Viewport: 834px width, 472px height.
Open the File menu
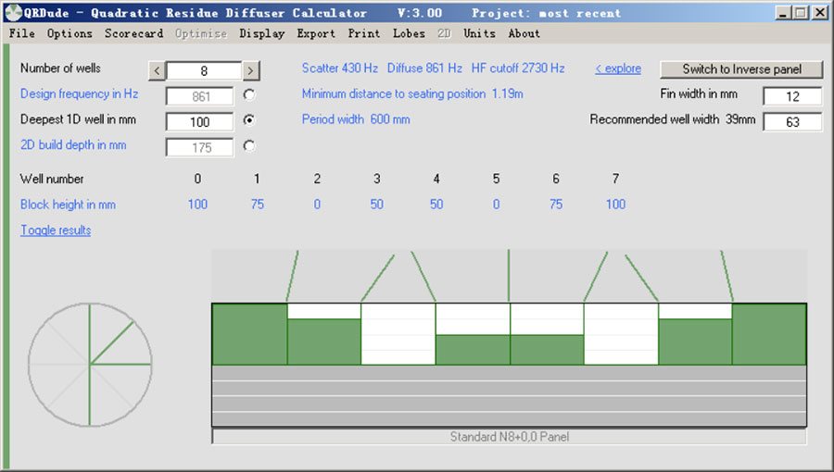21,33
